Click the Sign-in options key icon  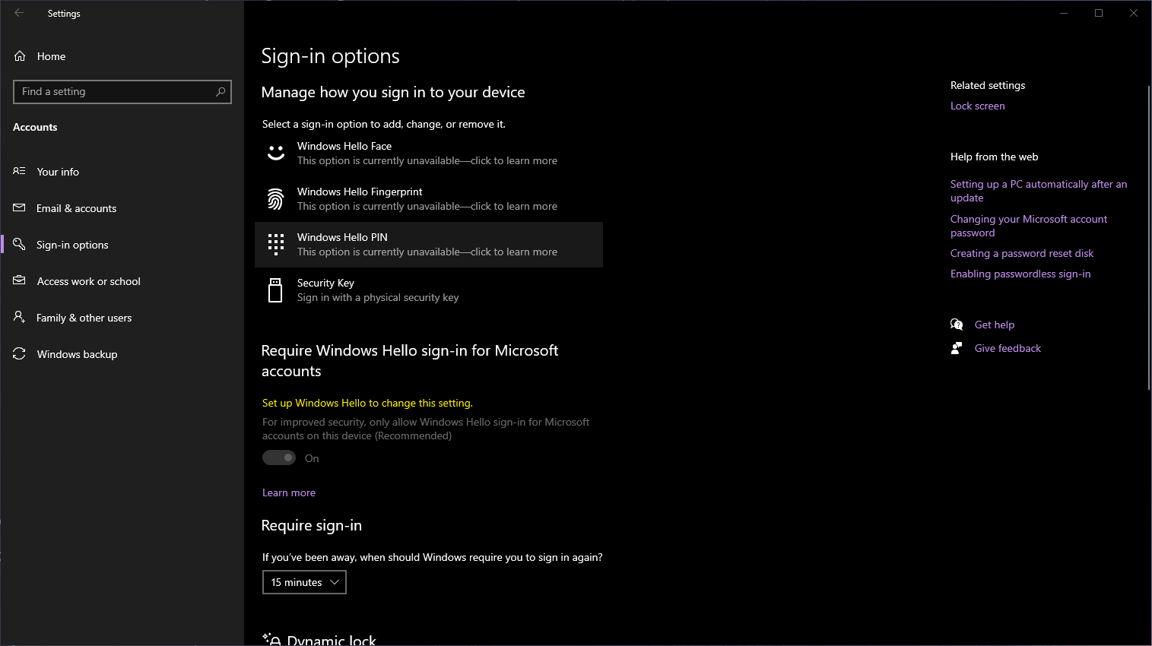pyautogui.click(x=20, y=244)
